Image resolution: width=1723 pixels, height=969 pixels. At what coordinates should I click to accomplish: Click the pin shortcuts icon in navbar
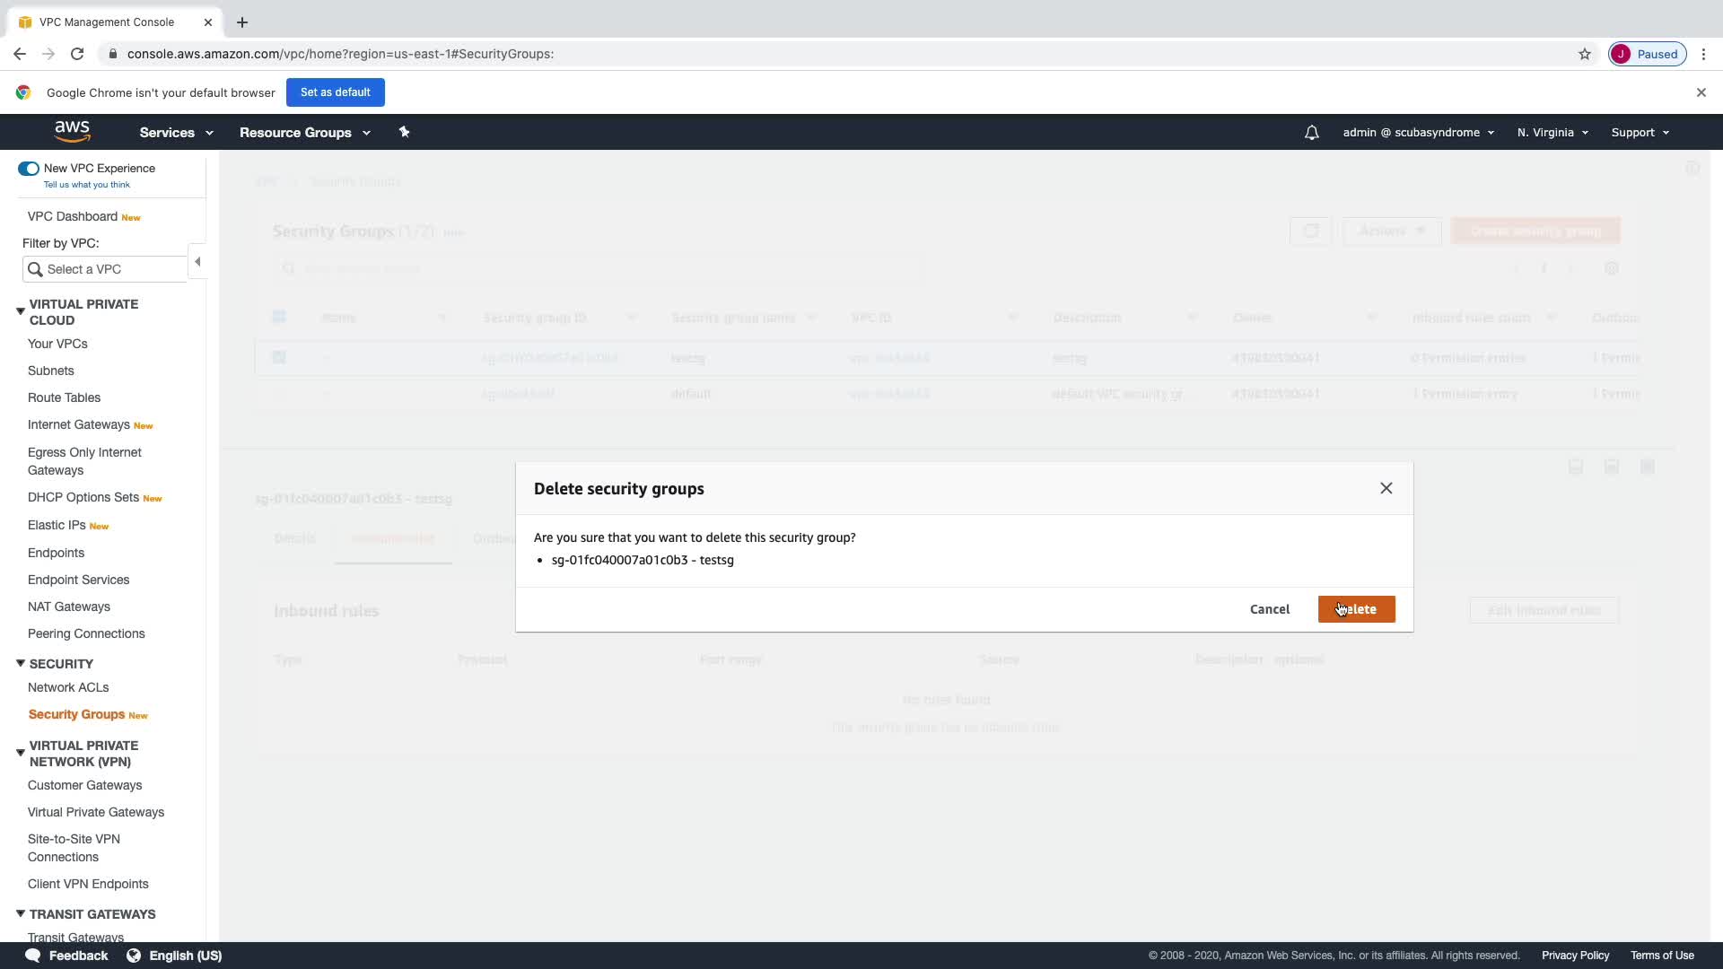pyautogui.click(x=404, y=132)
